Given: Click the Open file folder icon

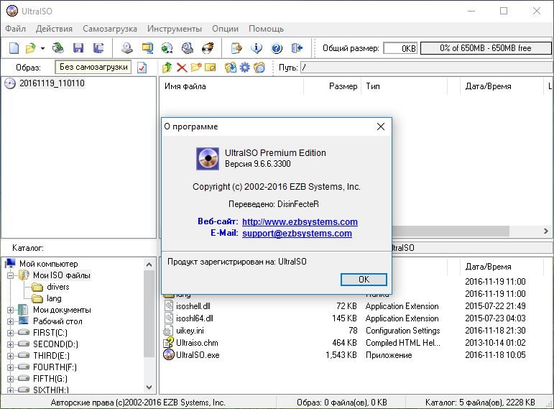Looking at the screenshot, I should click(31, 47).
